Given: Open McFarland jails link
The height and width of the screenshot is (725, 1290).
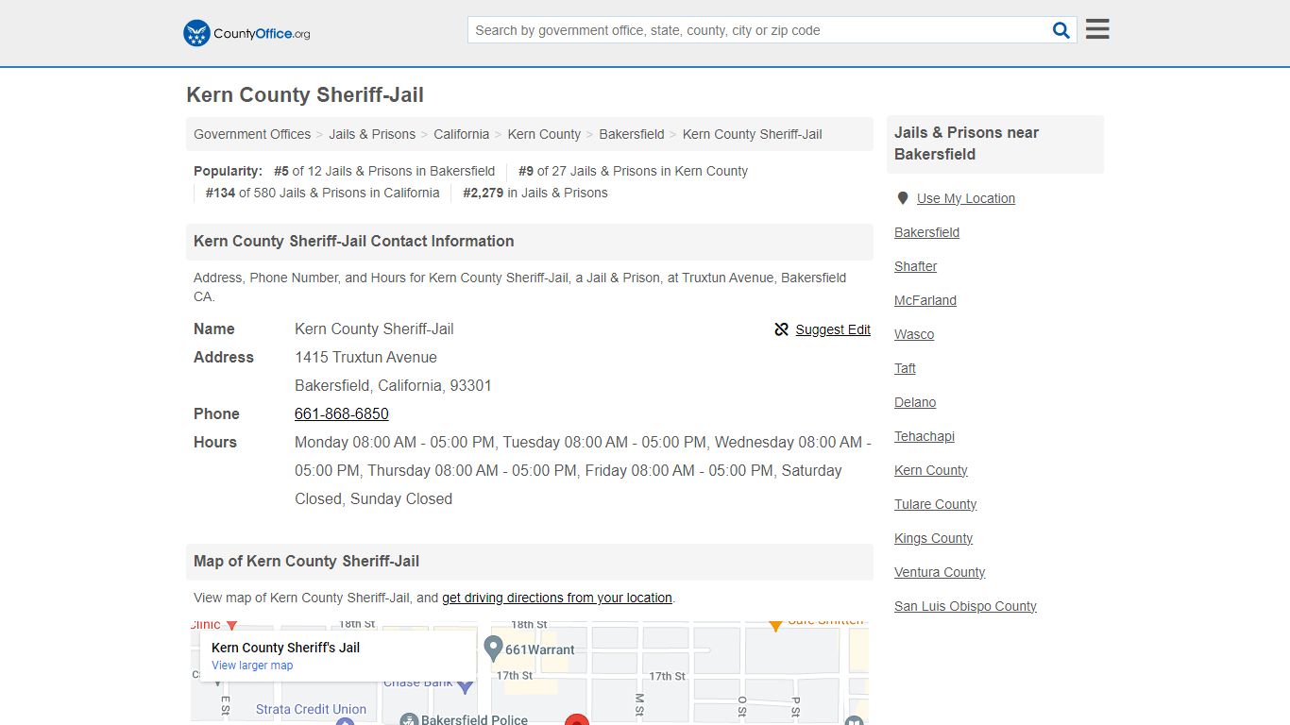Looking at the screenshot, I should point(925,300).
